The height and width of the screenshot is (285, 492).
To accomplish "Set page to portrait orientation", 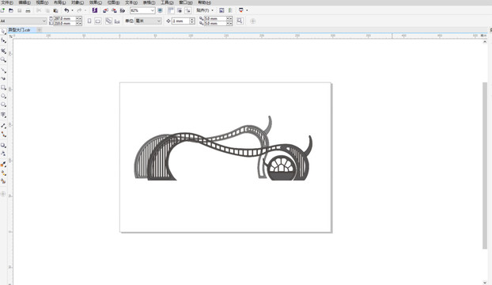I will 89,21.
